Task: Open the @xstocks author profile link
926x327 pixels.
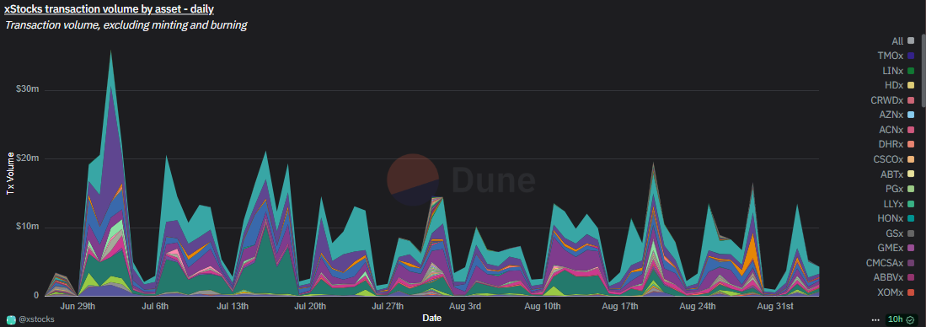Action: pos(36,319)
